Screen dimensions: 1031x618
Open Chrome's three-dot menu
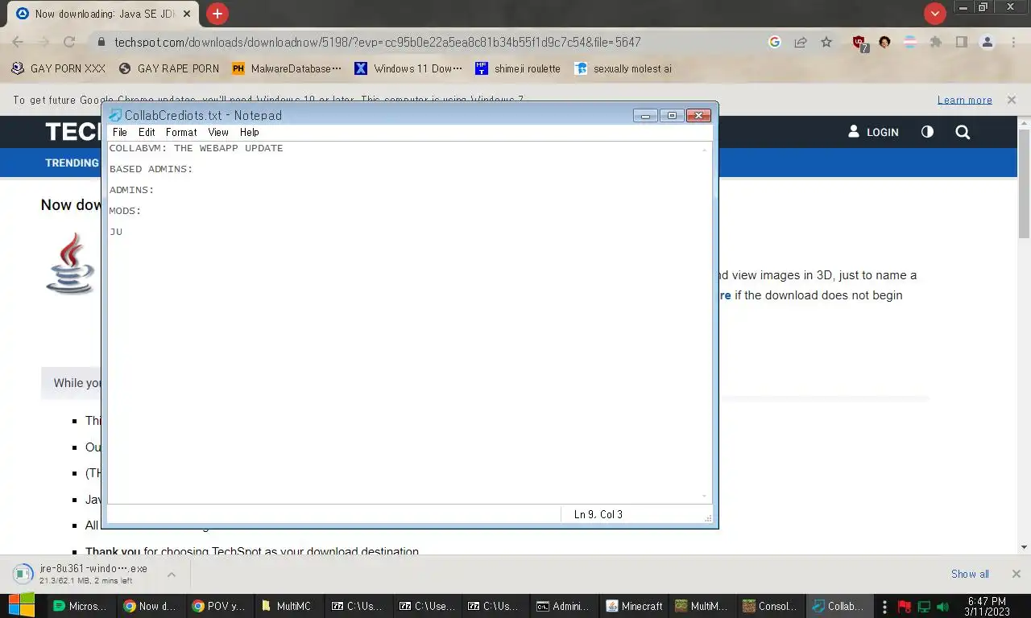[x=1013, y=42]
